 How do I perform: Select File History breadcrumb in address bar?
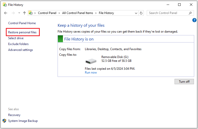coord(106,13)
